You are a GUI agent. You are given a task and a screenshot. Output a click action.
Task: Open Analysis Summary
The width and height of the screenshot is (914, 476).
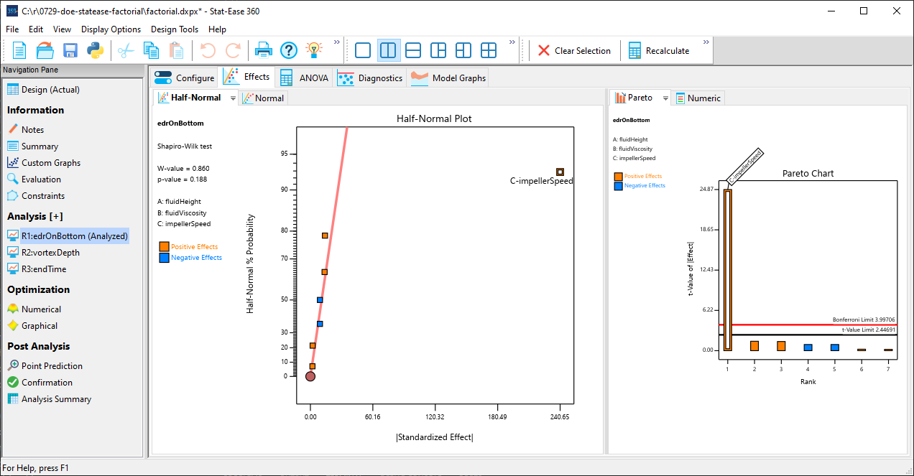[x=49, y=399]
